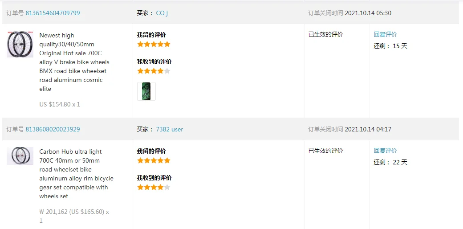Click four-star received rating on second order
This screenshot has width=463, height=229.
coord(154,187)
